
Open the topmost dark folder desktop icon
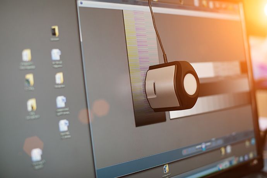click(55, 31)
